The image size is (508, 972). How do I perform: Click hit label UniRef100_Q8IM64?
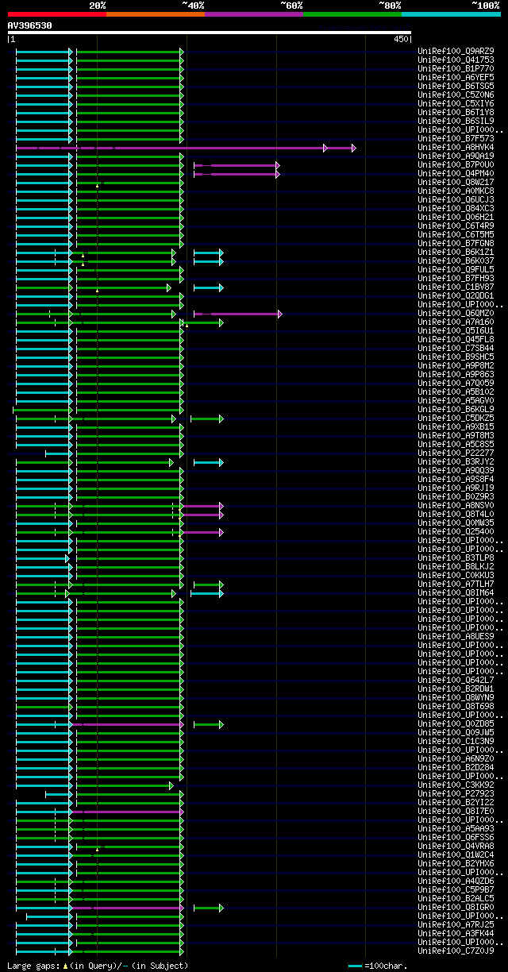tap(456, 593)
